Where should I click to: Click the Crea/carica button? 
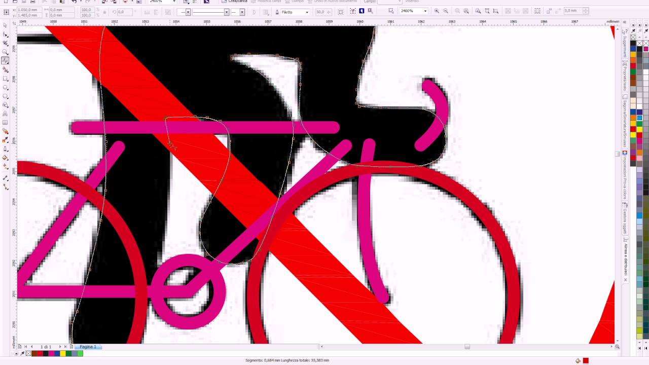click(234, 2)
